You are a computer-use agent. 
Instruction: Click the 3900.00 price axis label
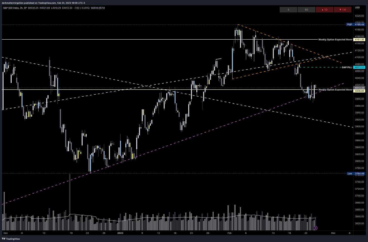(x=359, y=126)
